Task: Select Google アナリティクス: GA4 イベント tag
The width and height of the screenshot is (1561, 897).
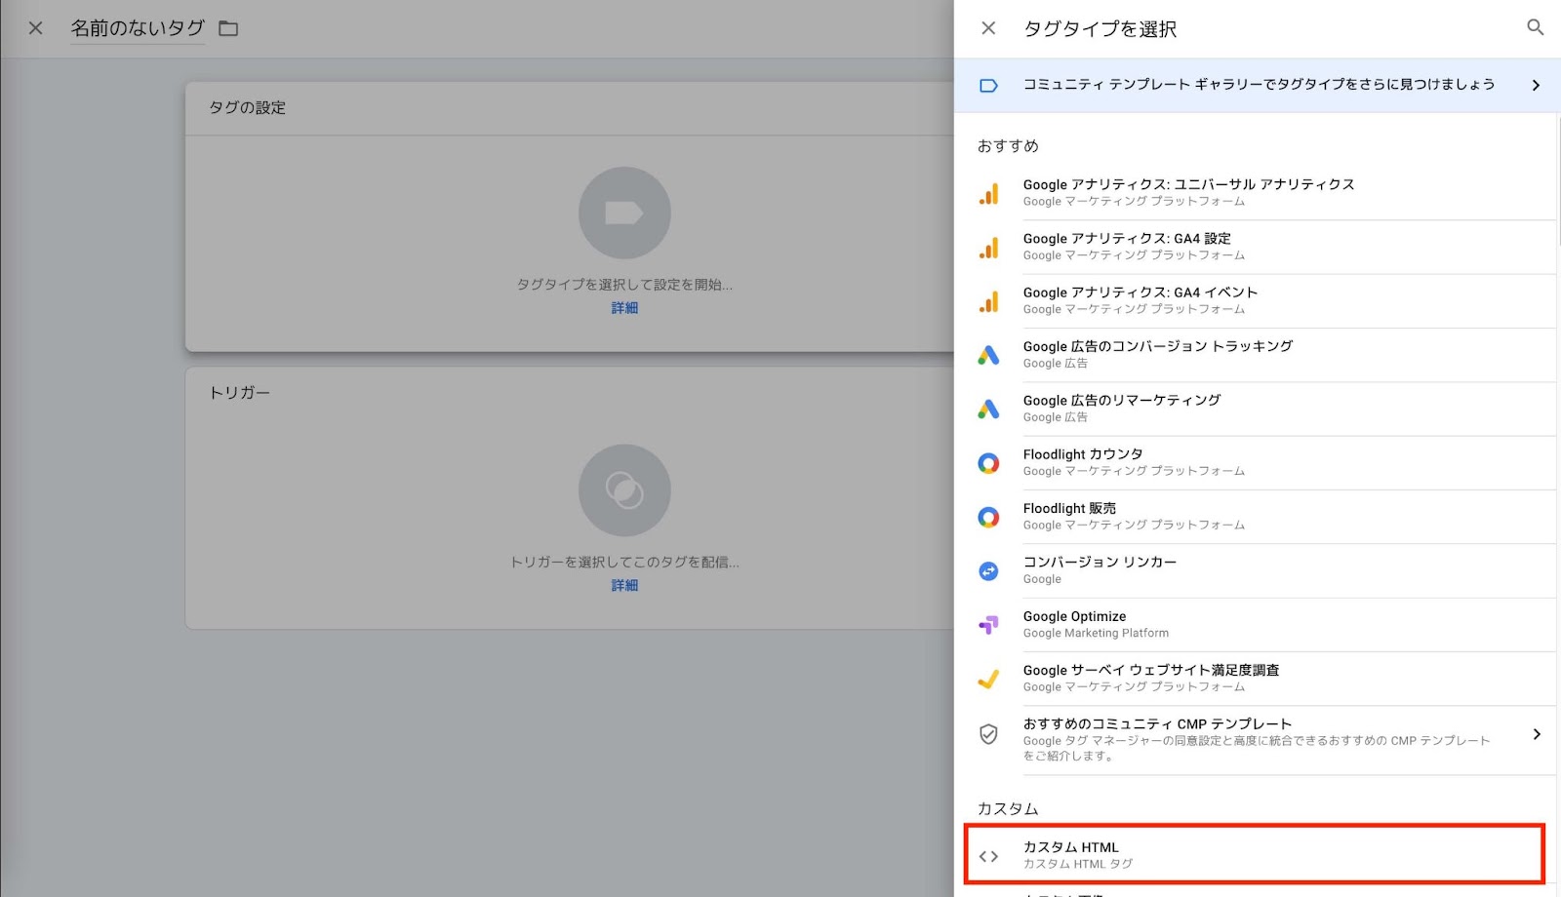Action: [1257, 300]
